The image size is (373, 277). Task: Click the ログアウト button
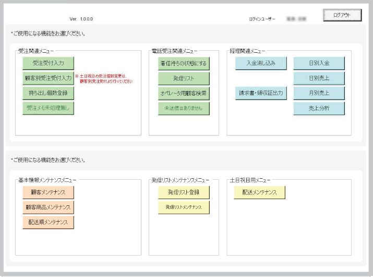pos(342,16)
